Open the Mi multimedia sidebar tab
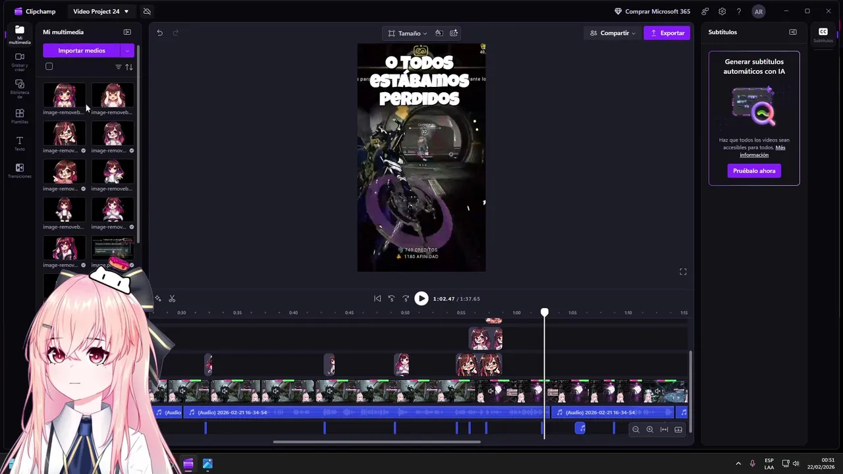 tap(19, 34)
